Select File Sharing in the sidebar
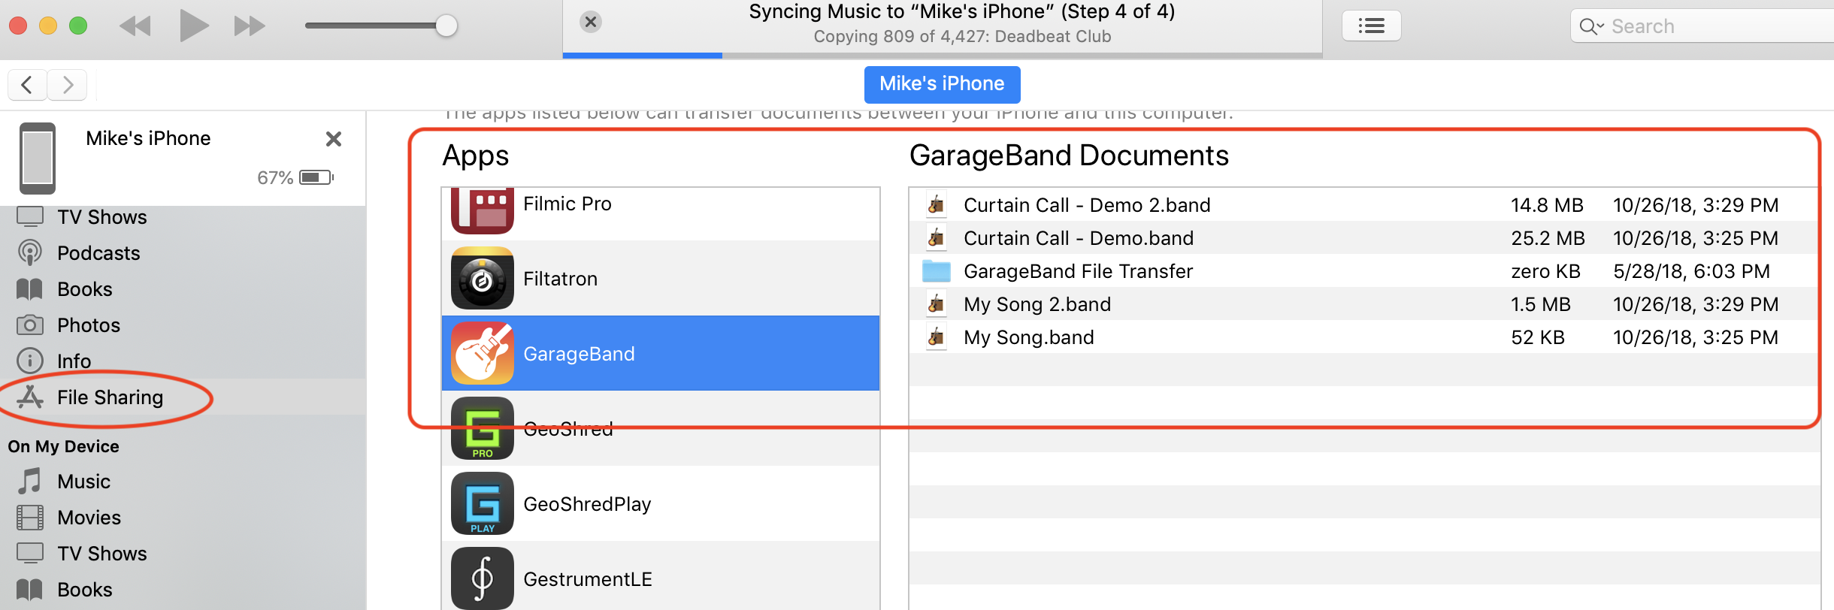Viewport: 1834px width, 610px height. pyautogui.click(x=183, y=397)
